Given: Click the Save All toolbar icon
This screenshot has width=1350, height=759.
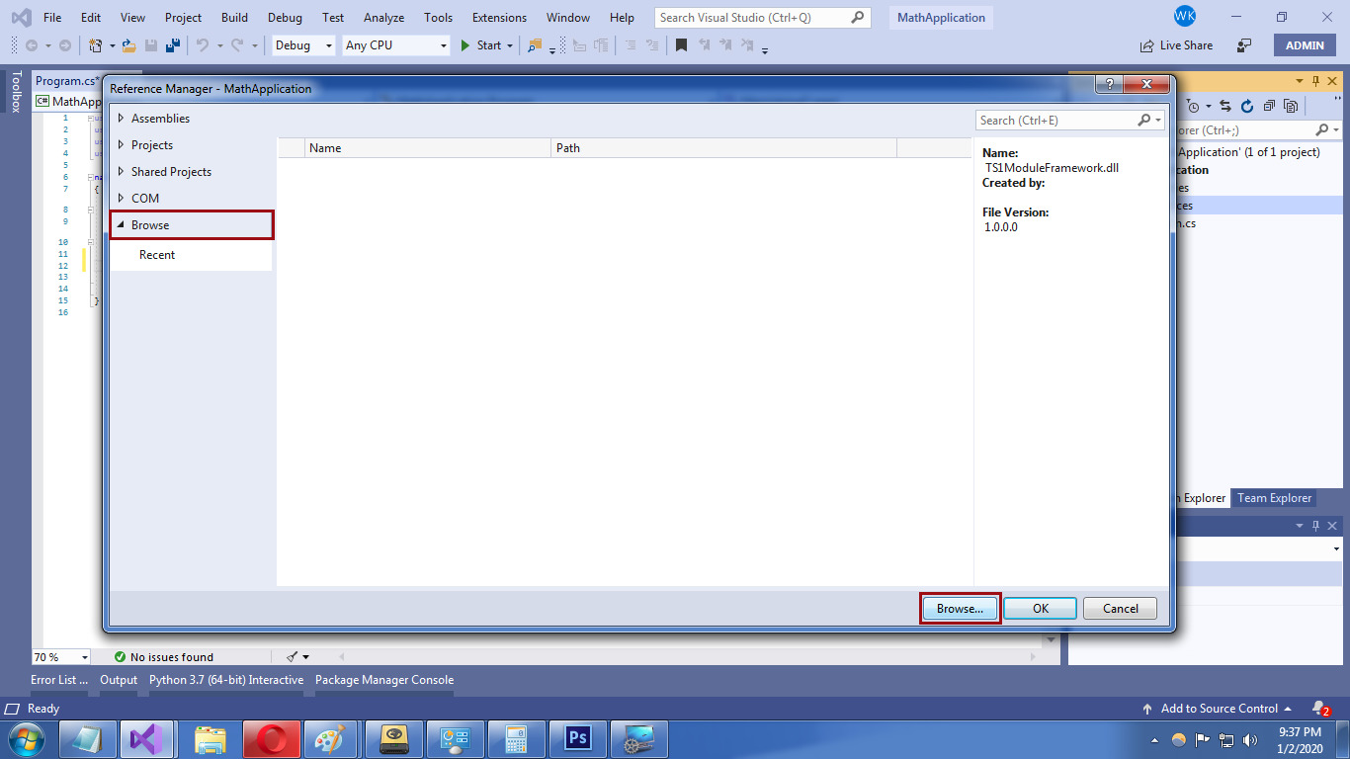Looking at the screenshot, I should pyautogui.click(x=173, y=45).
